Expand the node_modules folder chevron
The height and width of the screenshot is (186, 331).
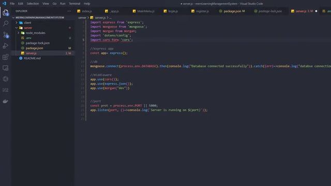(x=19, y=33)
